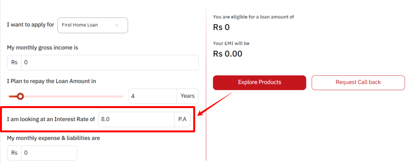
Task: Click the monthly gross income input field
Action: 110,63
